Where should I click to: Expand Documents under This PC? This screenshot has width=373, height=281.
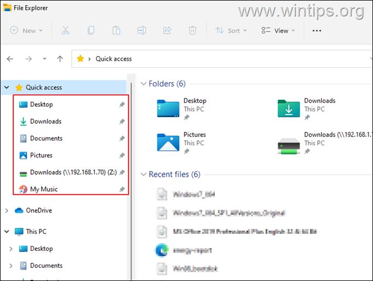click(x=11, y=266)
